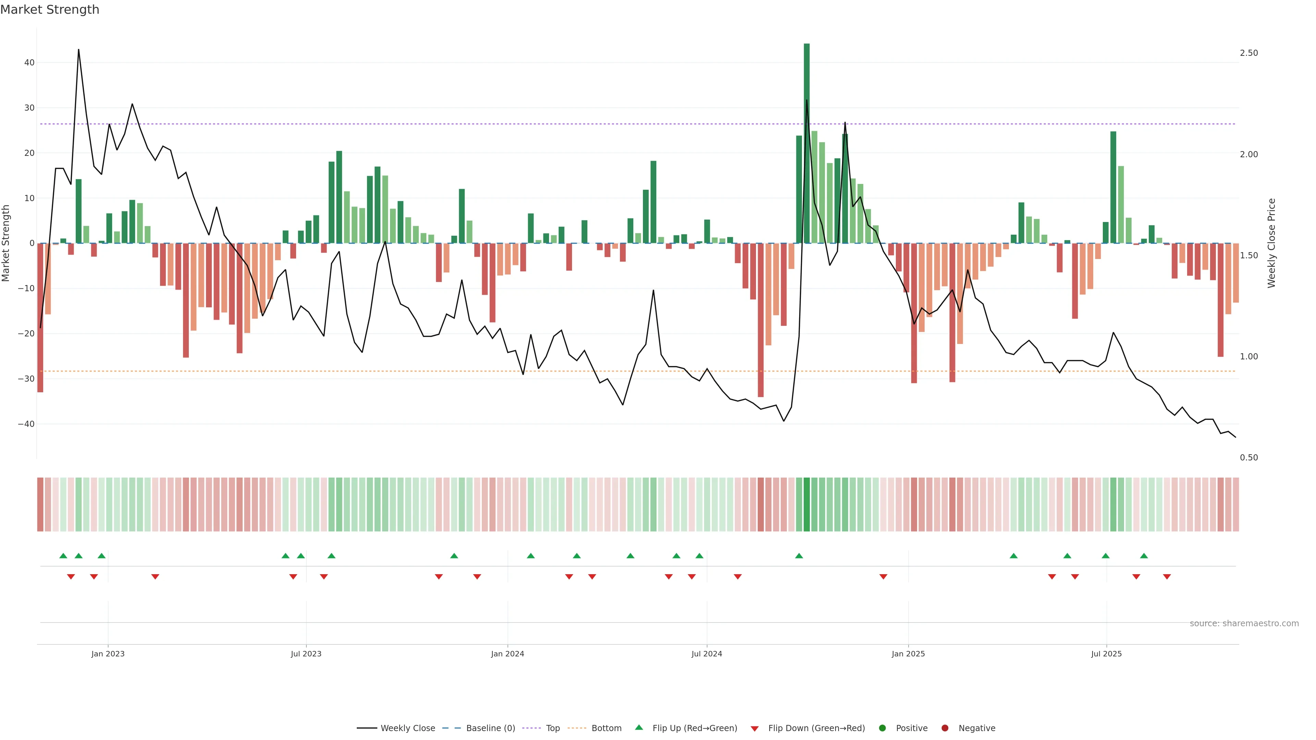Click the first green flip-up triangle marker
Screen dimensions: 1316x740
coord(63,556)
